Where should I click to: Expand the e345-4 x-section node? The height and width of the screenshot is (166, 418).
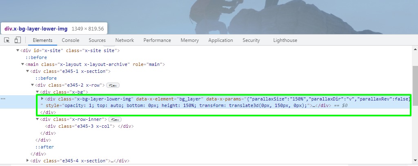pos(28,161)
